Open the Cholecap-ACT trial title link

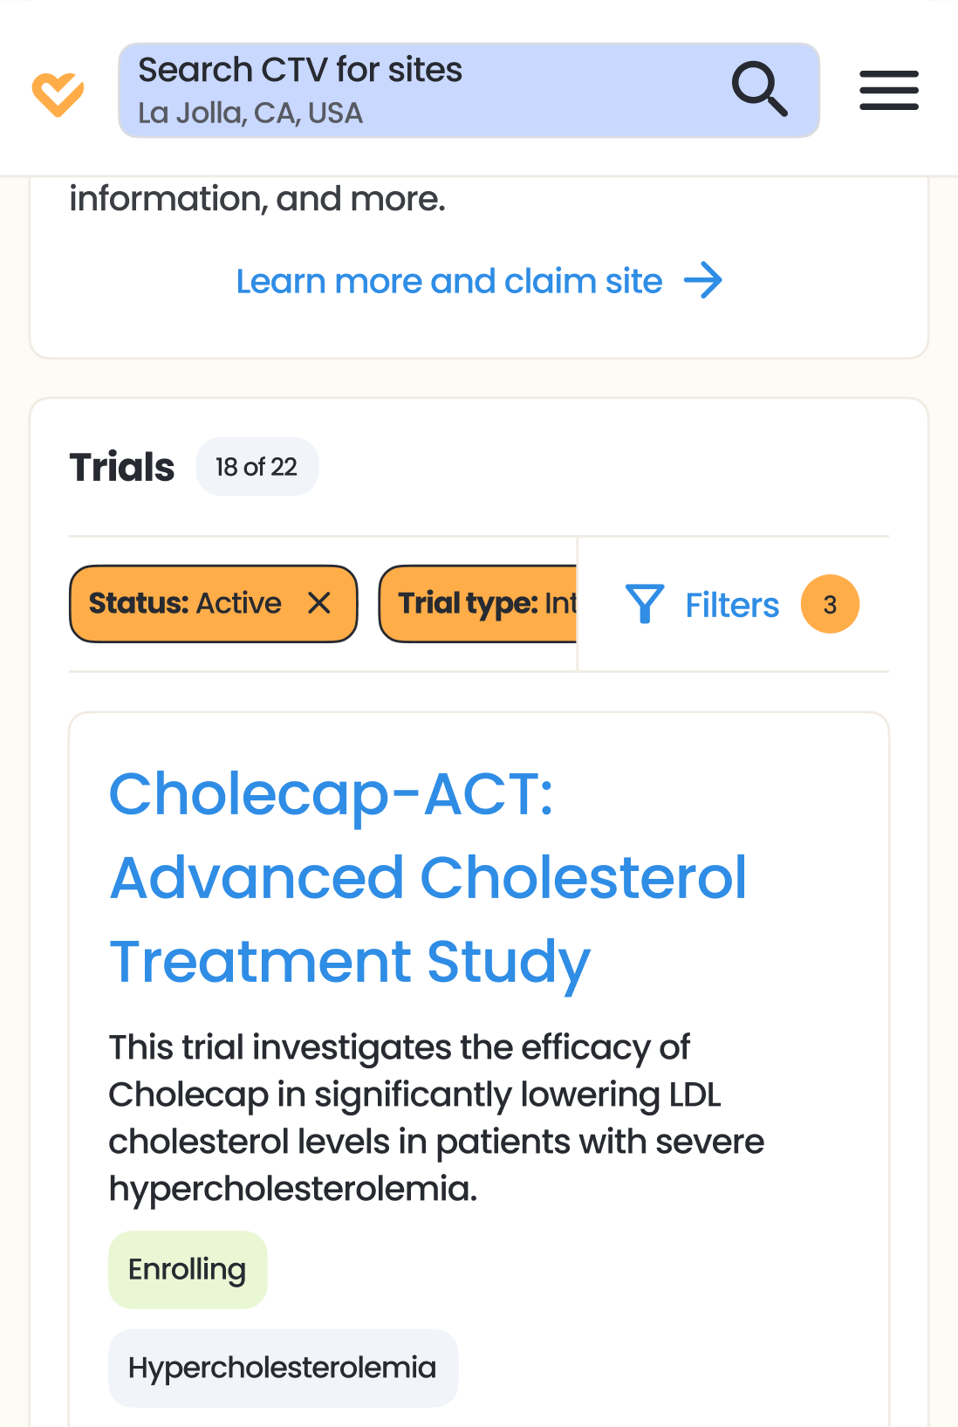pos(428,877)
